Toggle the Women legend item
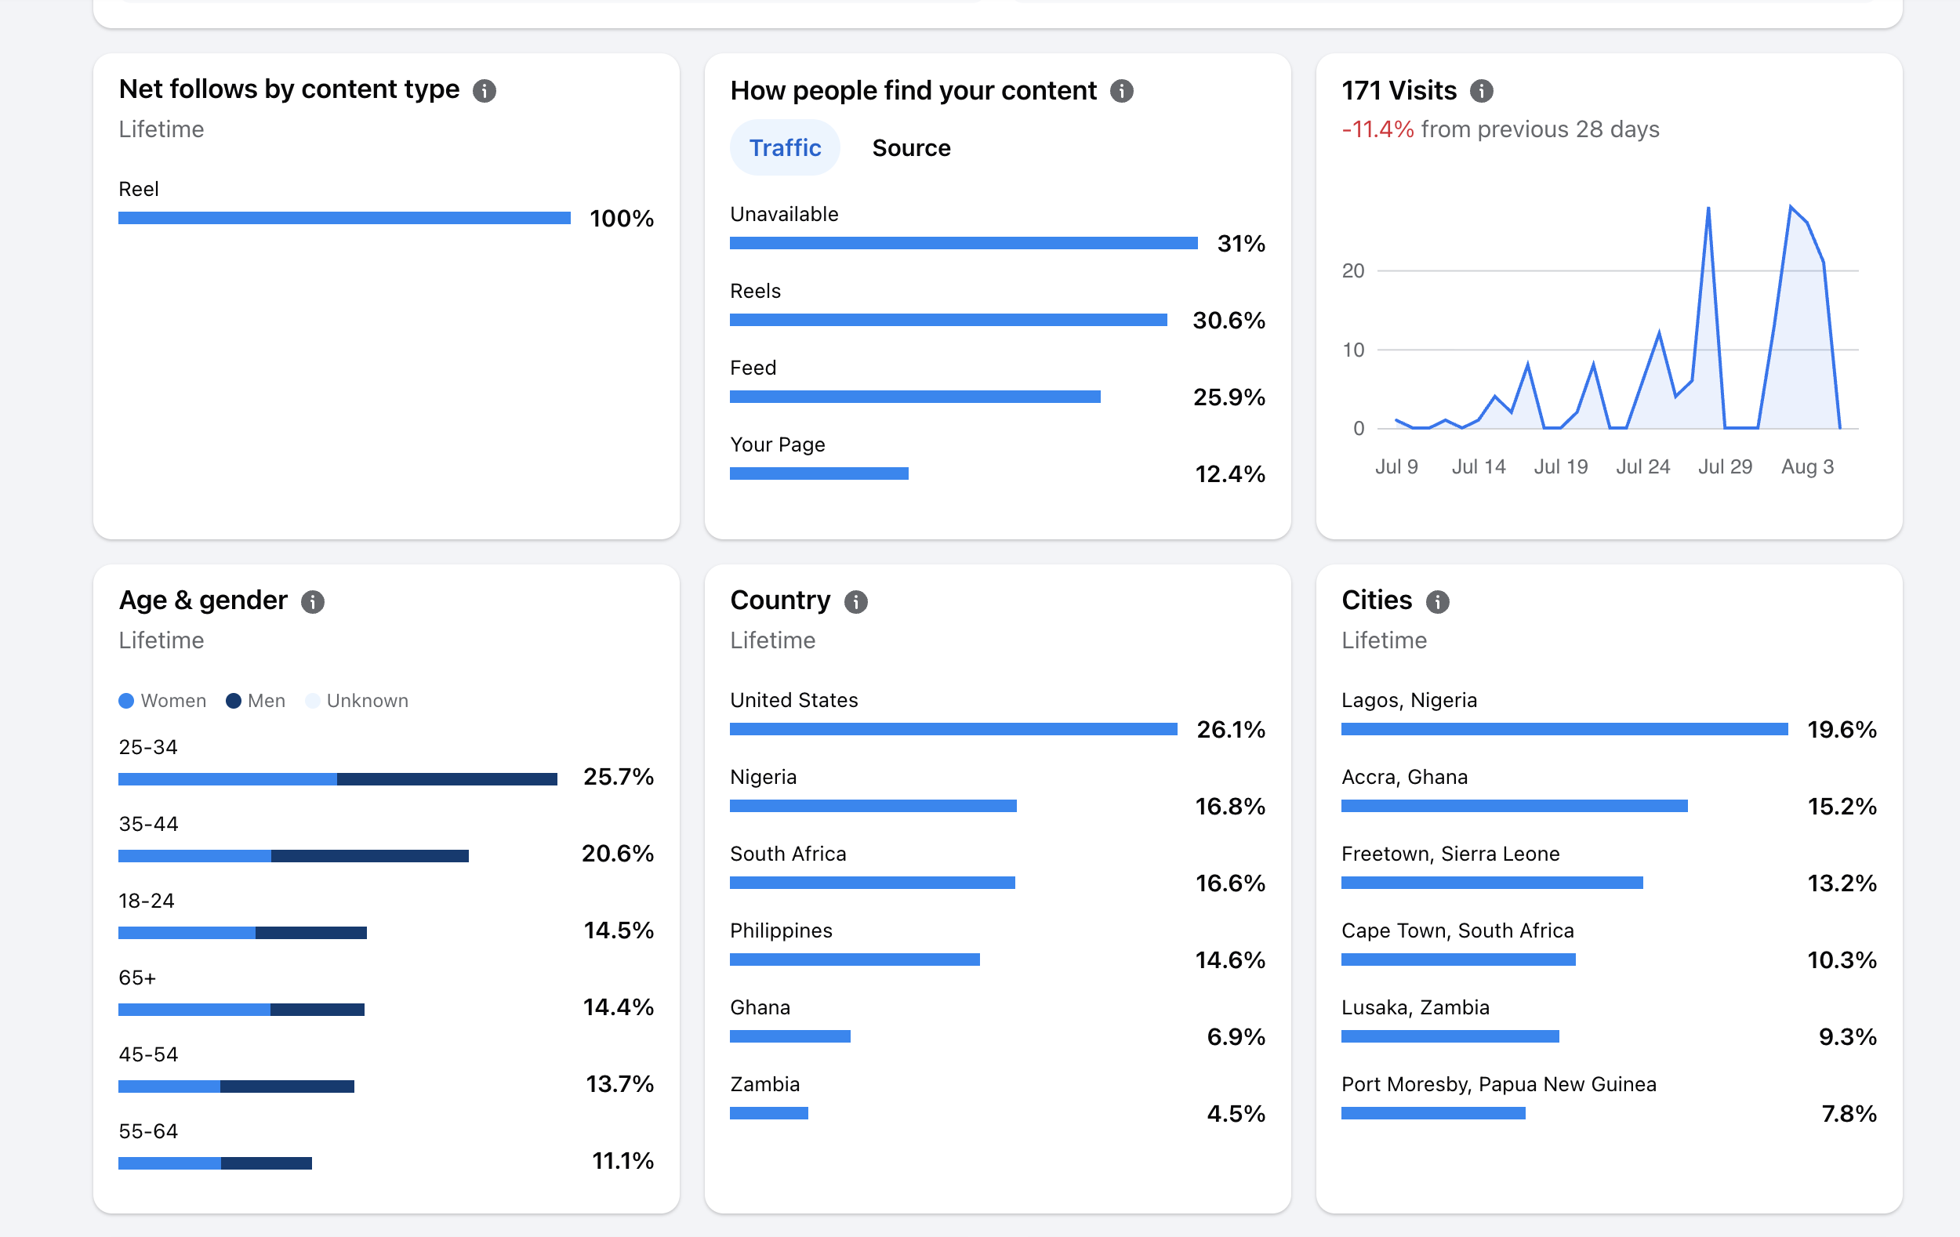Viewport: 1960px width, 1237px height. tap(162, 701)
